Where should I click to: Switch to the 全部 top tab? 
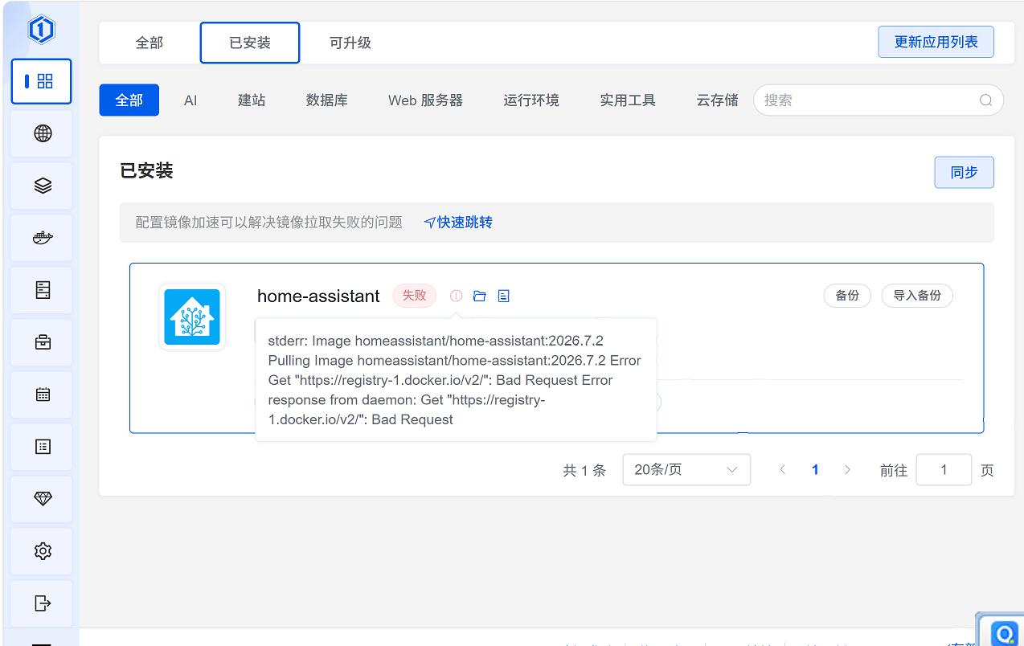point(150,43)
